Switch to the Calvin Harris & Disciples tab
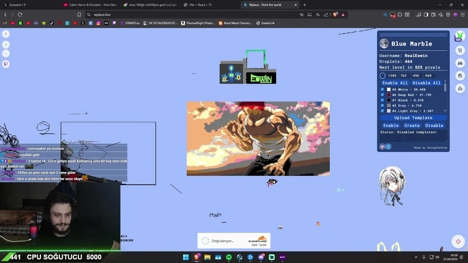Image resolution: width=468 pixels, height=263 pixels. (91, 5)
